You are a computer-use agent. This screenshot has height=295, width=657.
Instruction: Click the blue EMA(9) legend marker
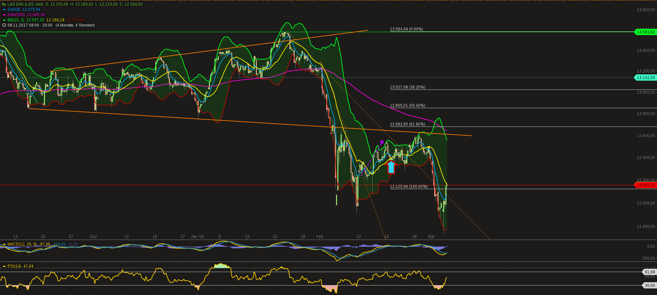pos(4,10)
